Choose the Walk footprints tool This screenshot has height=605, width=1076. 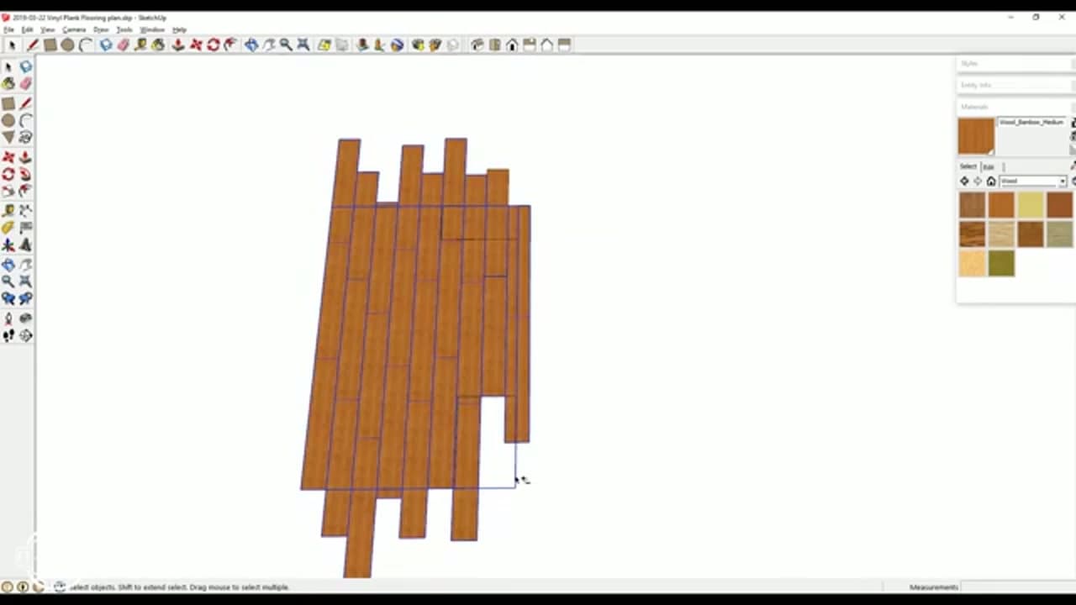(8, 336)
